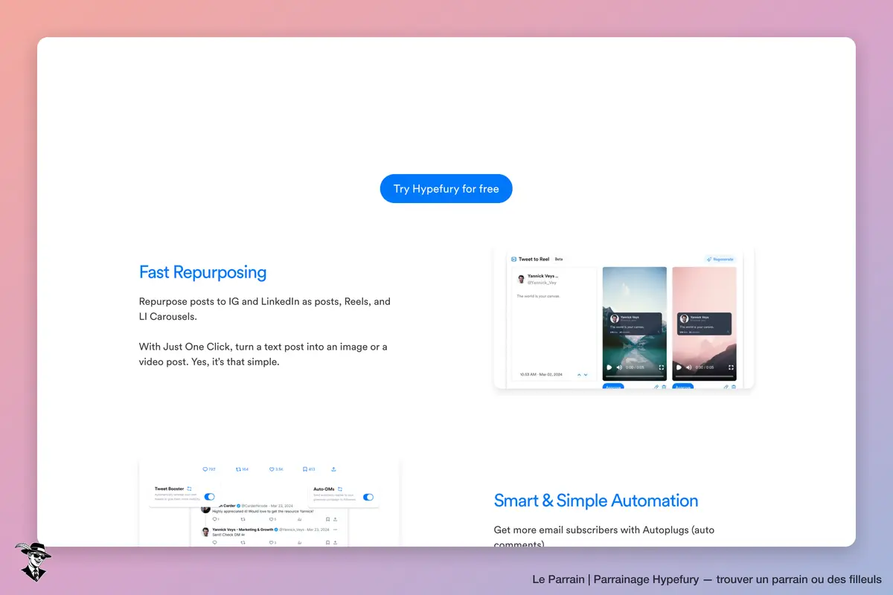Toggle the Auto-DMs switch
Screen dimensions: 893x595
pyautogui.click(x=368, y=497)
